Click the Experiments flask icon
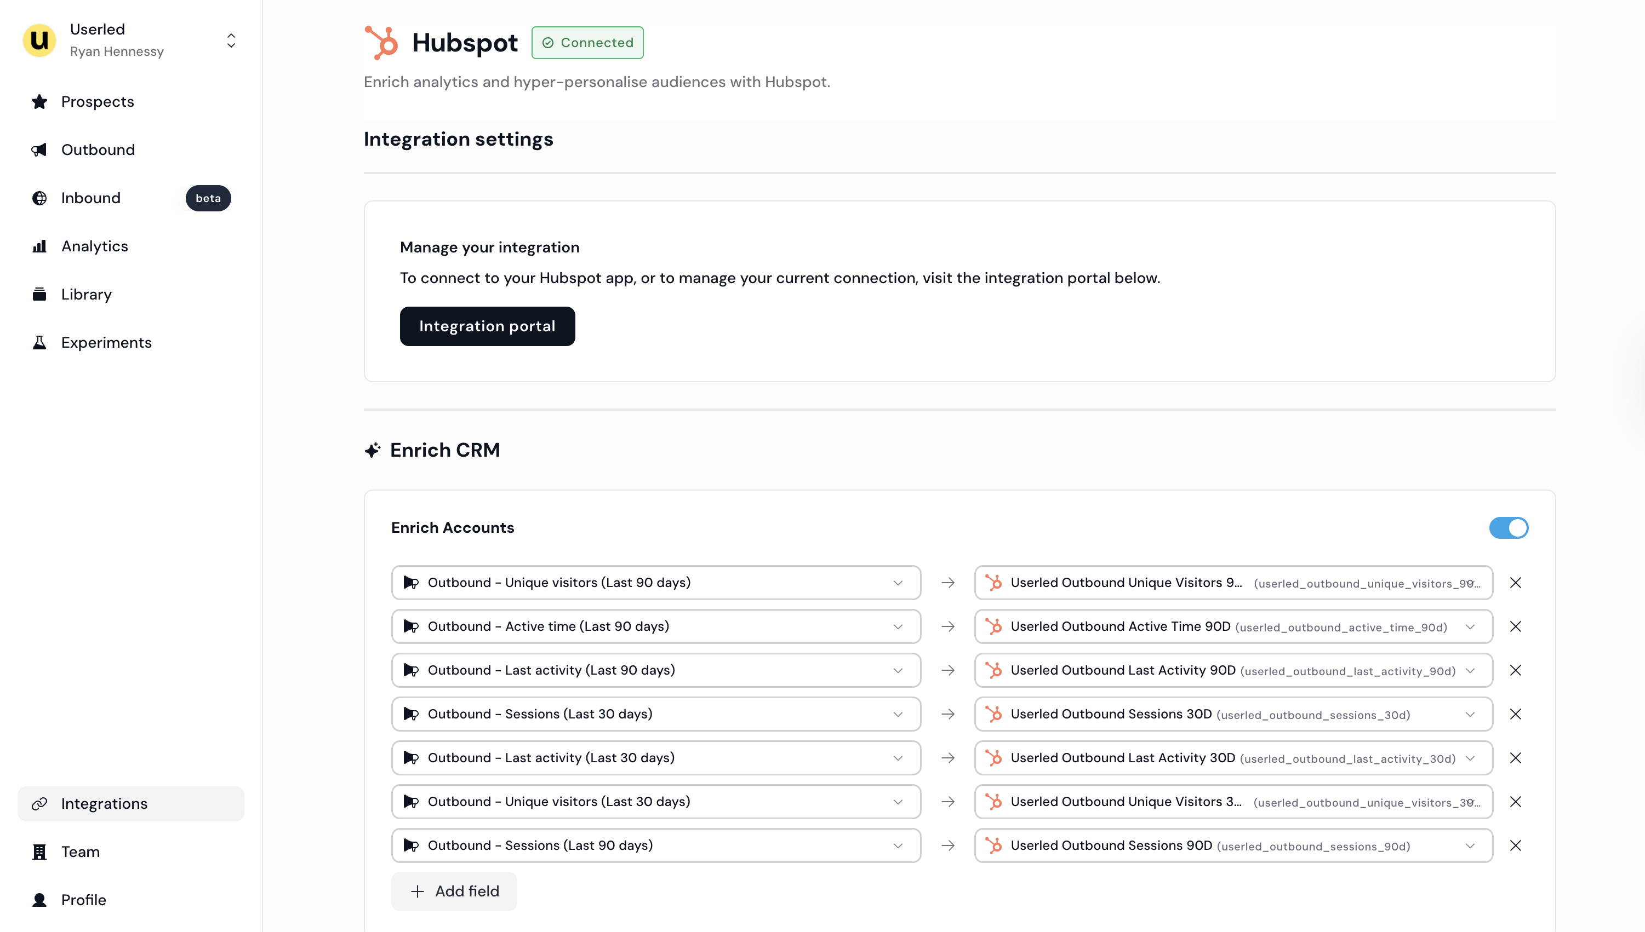The image size is (1645, 932). click(39, 342)
